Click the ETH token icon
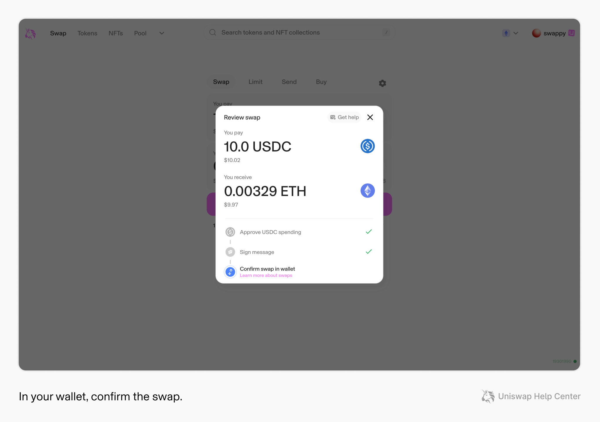Image resolution: width=600 pixels, height=422 pixels. point(367,190)
